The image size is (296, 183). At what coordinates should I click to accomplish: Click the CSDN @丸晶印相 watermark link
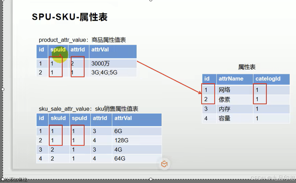[272, 178]
